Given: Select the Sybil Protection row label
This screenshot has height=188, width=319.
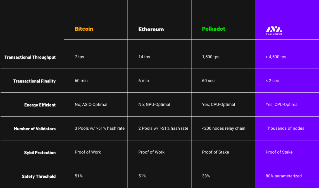Looking at the screenshot, I should click(40, 153).
